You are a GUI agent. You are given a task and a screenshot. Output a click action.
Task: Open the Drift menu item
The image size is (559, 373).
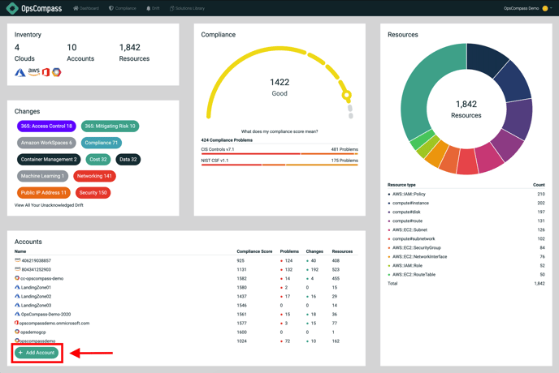coord(153,8)
